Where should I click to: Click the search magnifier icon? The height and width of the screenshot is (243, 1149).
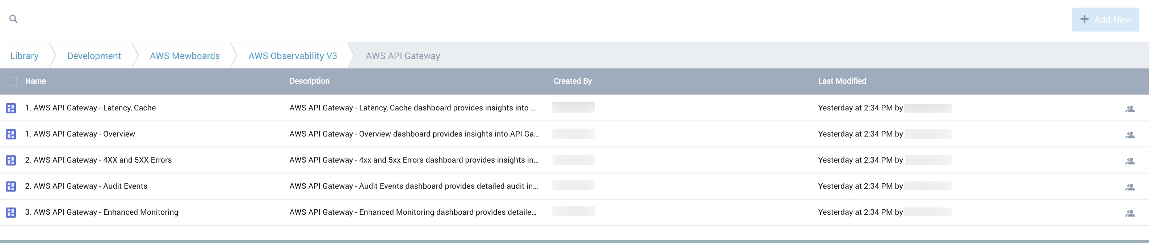(13, 19)
